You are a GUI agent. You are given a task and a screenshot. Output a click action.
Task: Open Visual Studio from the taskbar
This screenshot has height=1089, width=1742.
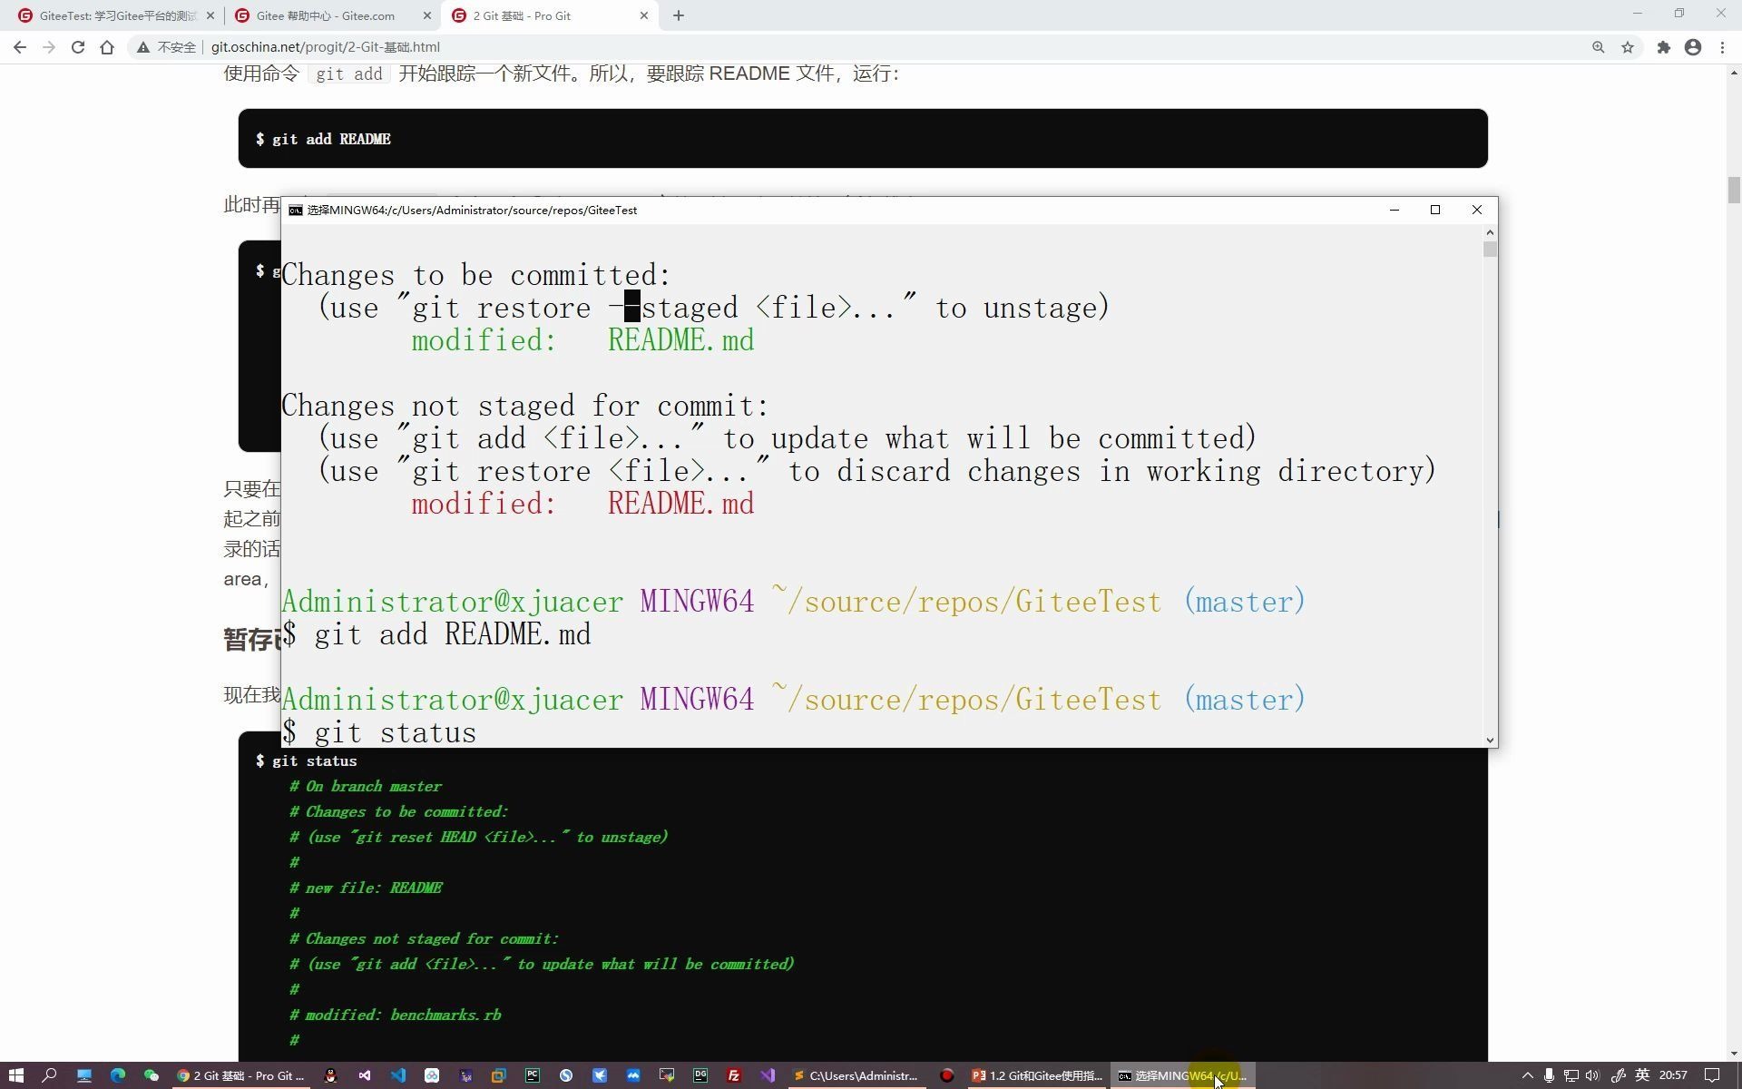coord(364,1075)
